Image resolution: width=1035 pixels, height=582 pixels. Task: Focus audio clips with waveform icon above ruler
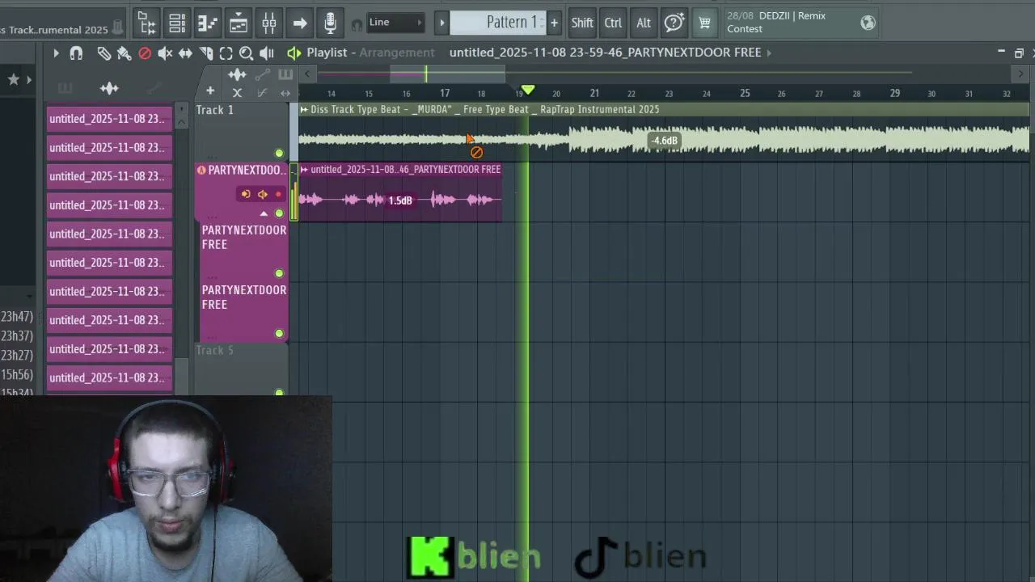[237, 75]
